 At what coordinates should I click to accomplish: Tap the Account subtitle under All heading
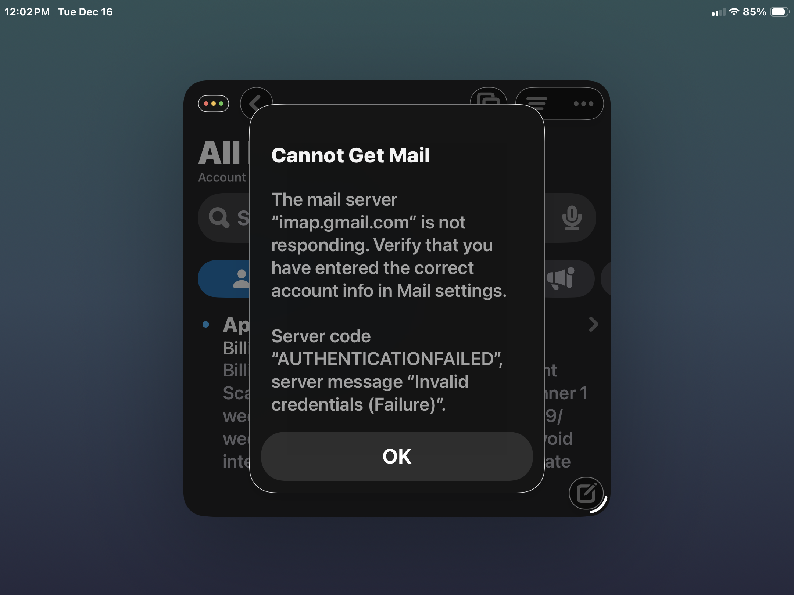(222, 177)
